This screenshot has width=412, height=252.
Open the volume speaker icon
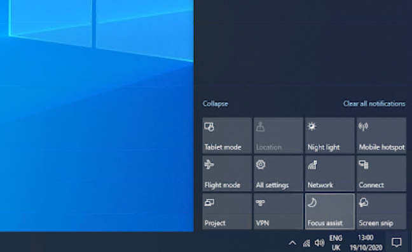(x=320, y=243)
